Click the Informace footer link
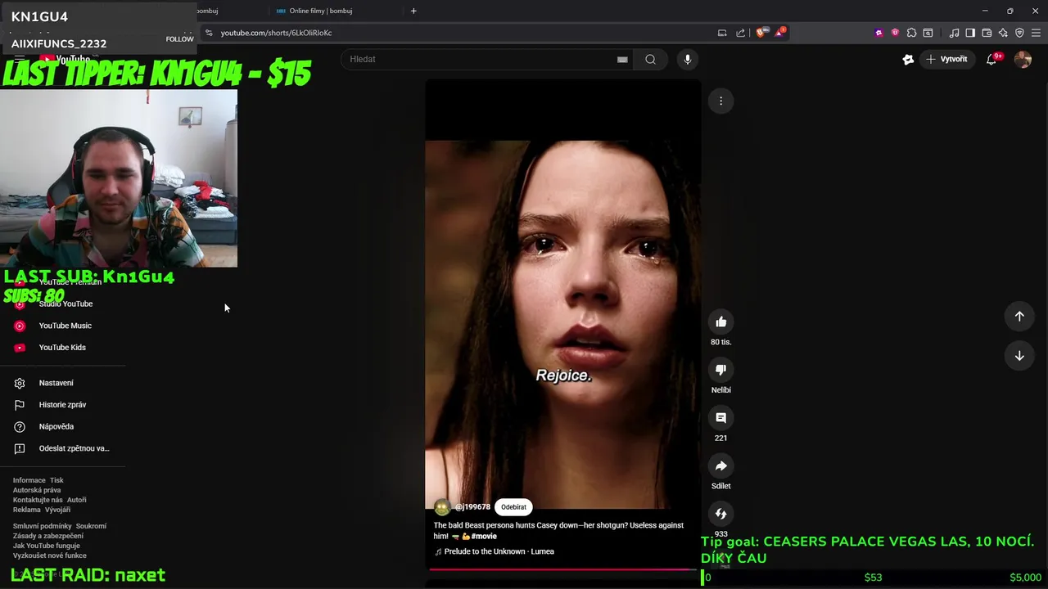 29,480
